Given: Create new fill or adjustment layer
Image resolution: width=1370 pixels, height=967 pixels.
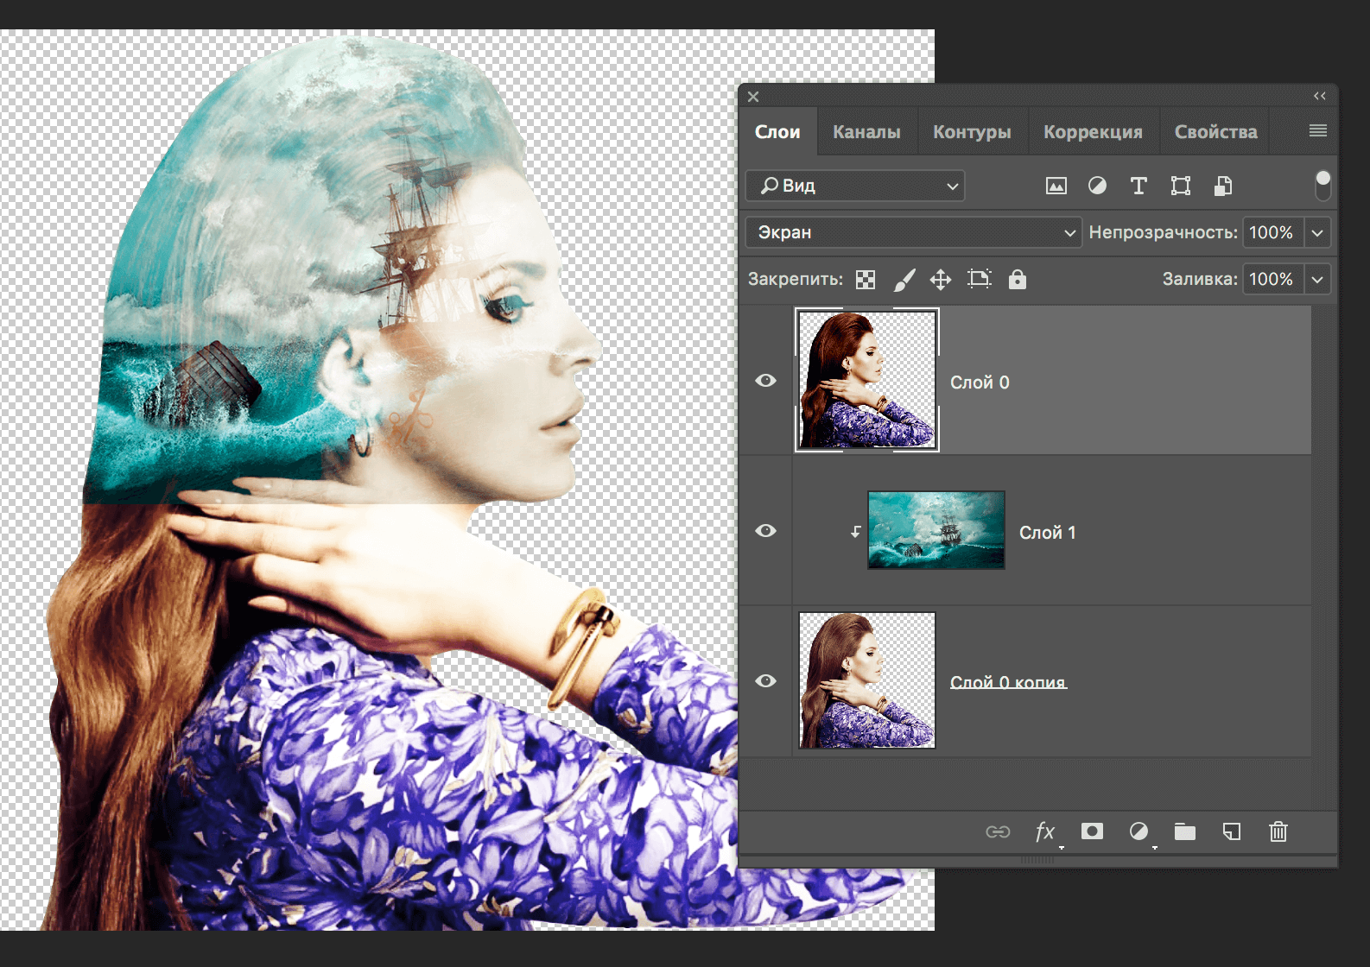Looking at the screenshot, I should pos(1138,831).
